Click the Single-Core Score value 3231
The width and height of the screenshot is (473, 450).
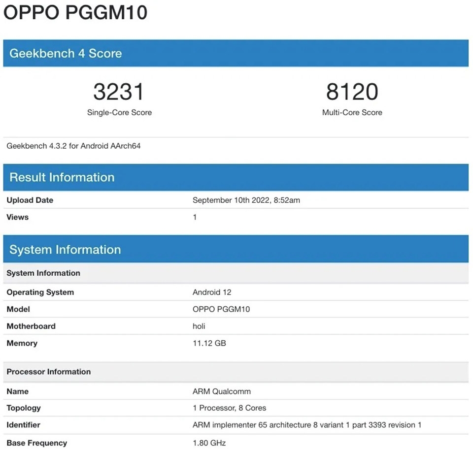click(x=119, y=92)
